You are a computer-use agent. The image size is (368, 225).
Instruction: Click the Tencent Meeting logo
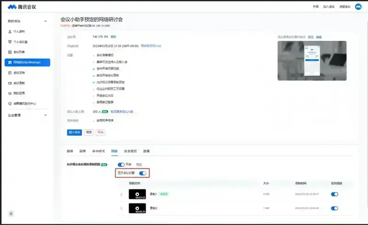click(x=22, y=7)
